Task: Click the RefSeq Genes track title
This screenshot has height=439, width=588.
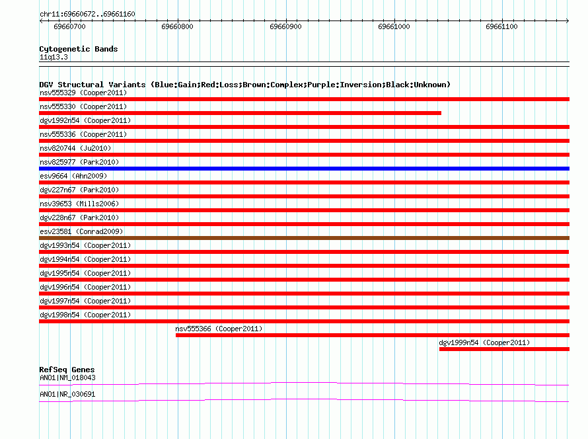Action: click(x=67, y=370)
